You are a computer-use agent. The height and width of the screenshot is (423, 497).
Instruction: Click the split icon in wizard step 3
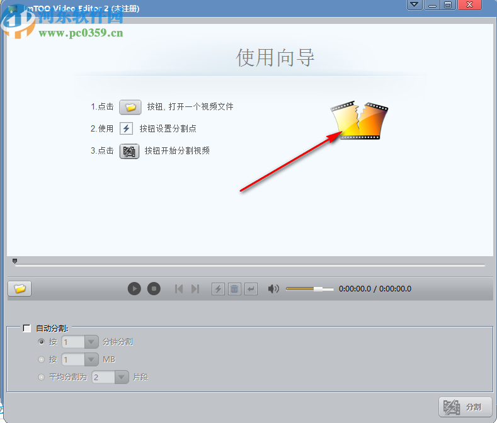pos(129,151)
